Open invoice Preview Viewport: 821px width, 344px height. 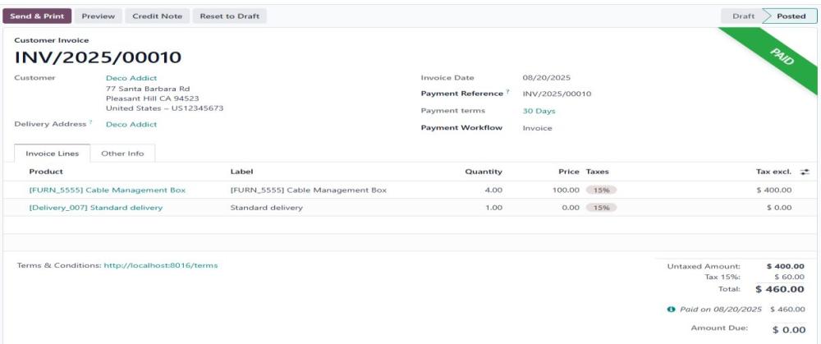point(98,16)
